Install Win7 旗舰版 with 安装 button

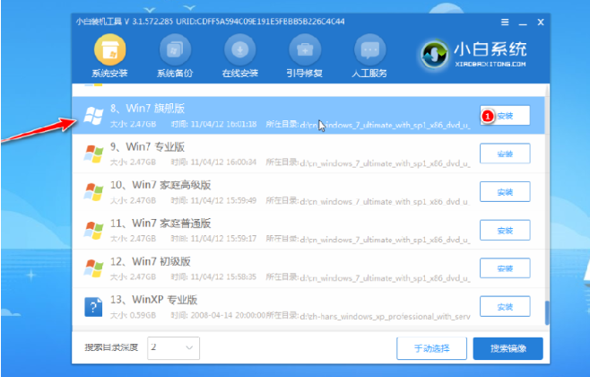click(505, 116)
